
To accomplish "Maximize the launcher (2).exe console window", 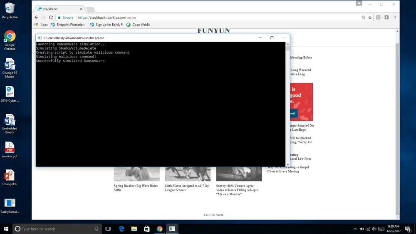I will (272, 38).
